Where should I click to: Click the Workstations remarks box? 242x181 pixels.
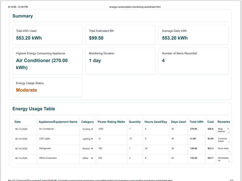point(223,159)
